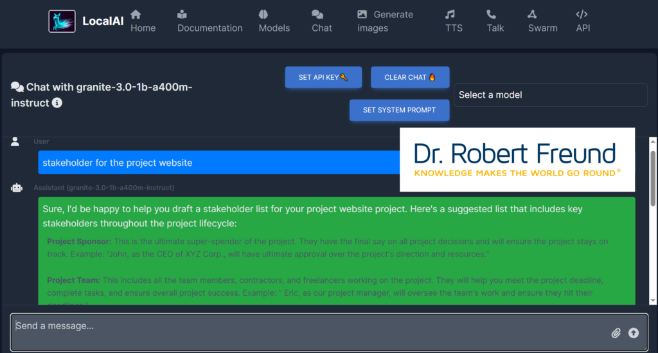Viewport: 658px width, 353px height.
Task: Open the Chat navigation item
Action: click(321, 21)
